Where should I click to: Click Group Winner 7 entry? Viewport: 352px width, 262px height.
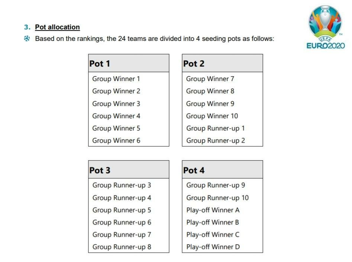(x=210, y=79)
